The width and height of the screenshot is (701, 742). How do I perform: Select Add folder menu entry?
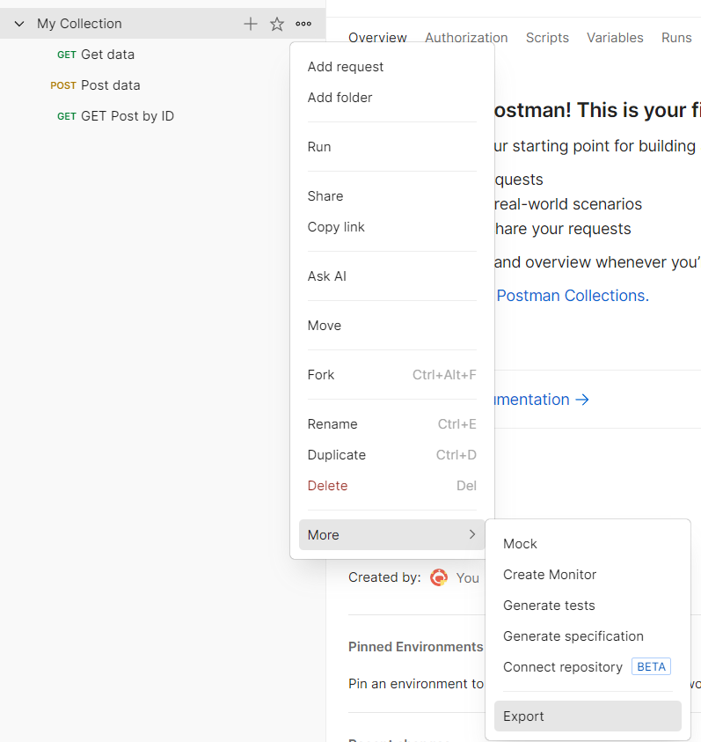(x=340, y=98)
